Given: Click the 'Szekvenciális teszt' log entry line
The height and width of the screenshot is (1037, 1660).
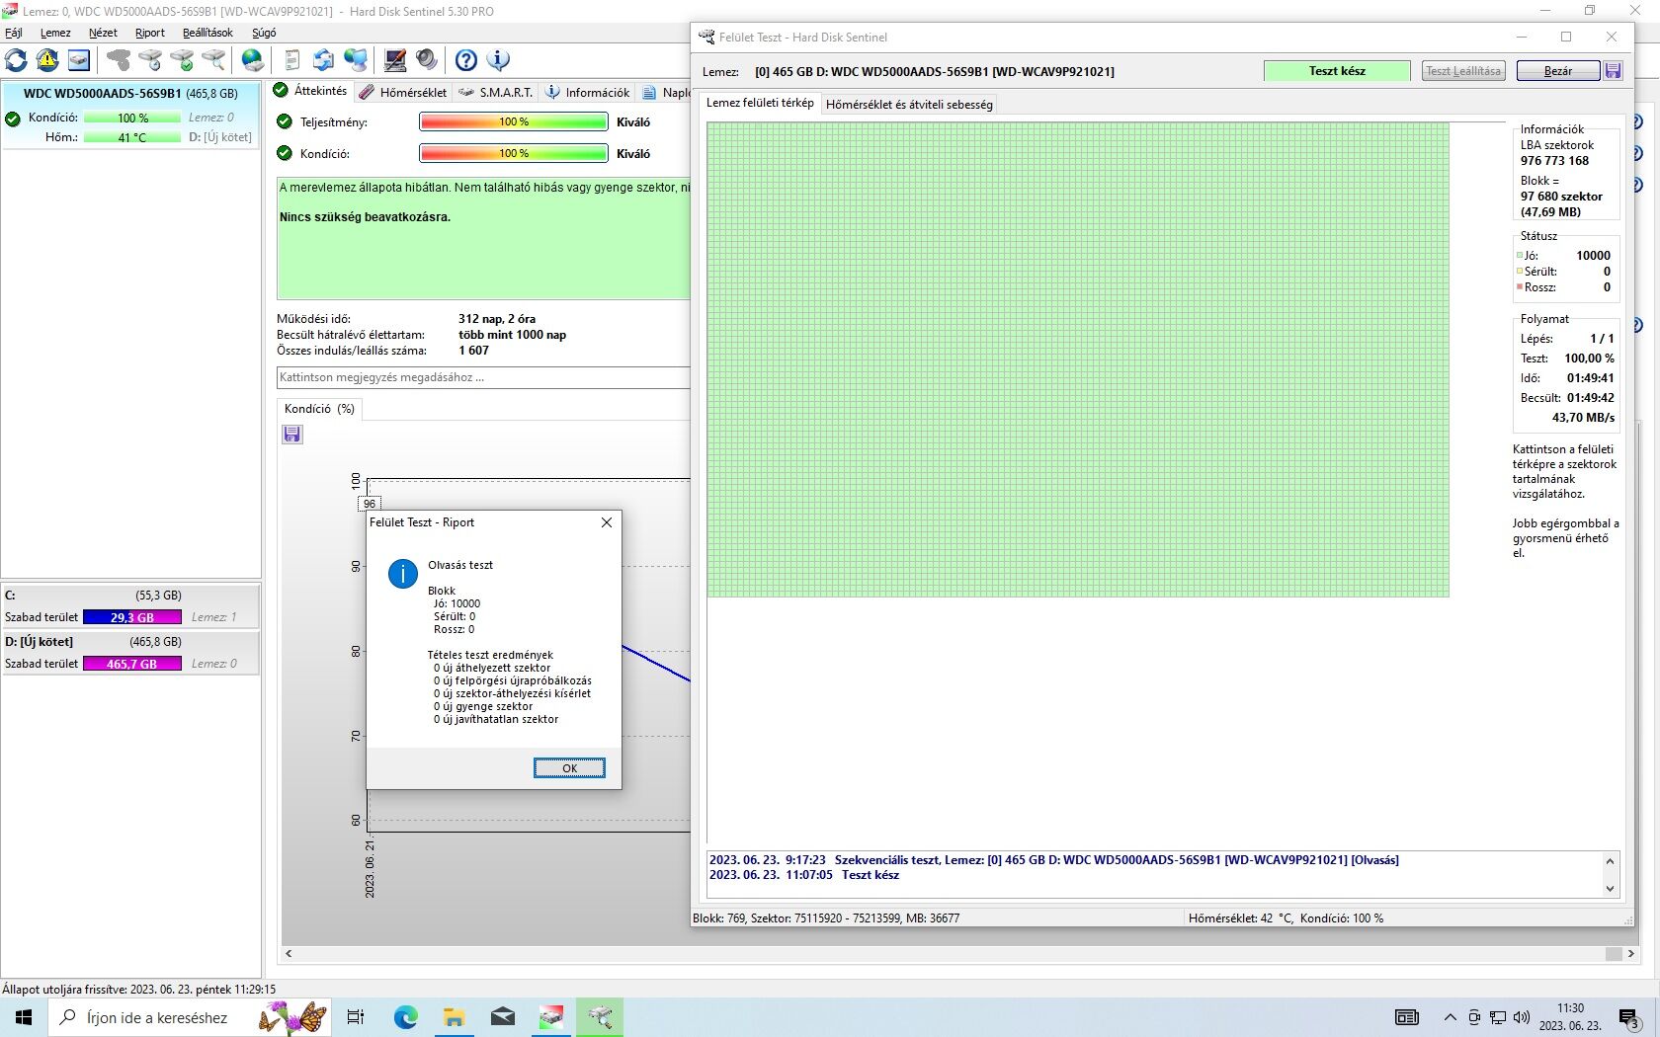Looking at the screenshot, I should click(1054, 860).
